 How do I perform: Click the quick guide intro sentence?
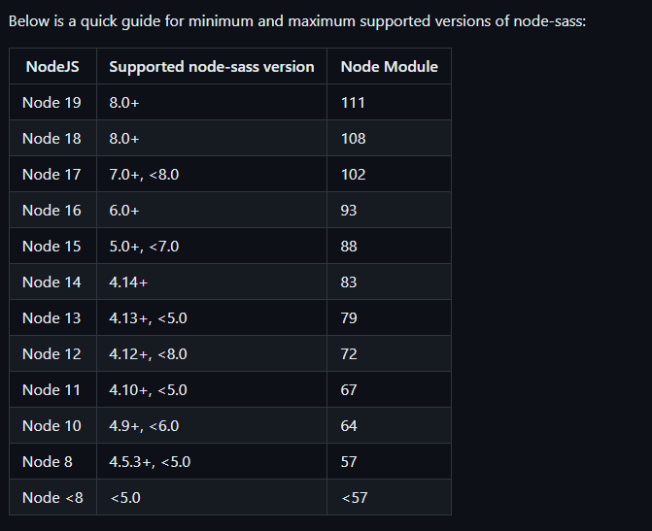point(296,21)
